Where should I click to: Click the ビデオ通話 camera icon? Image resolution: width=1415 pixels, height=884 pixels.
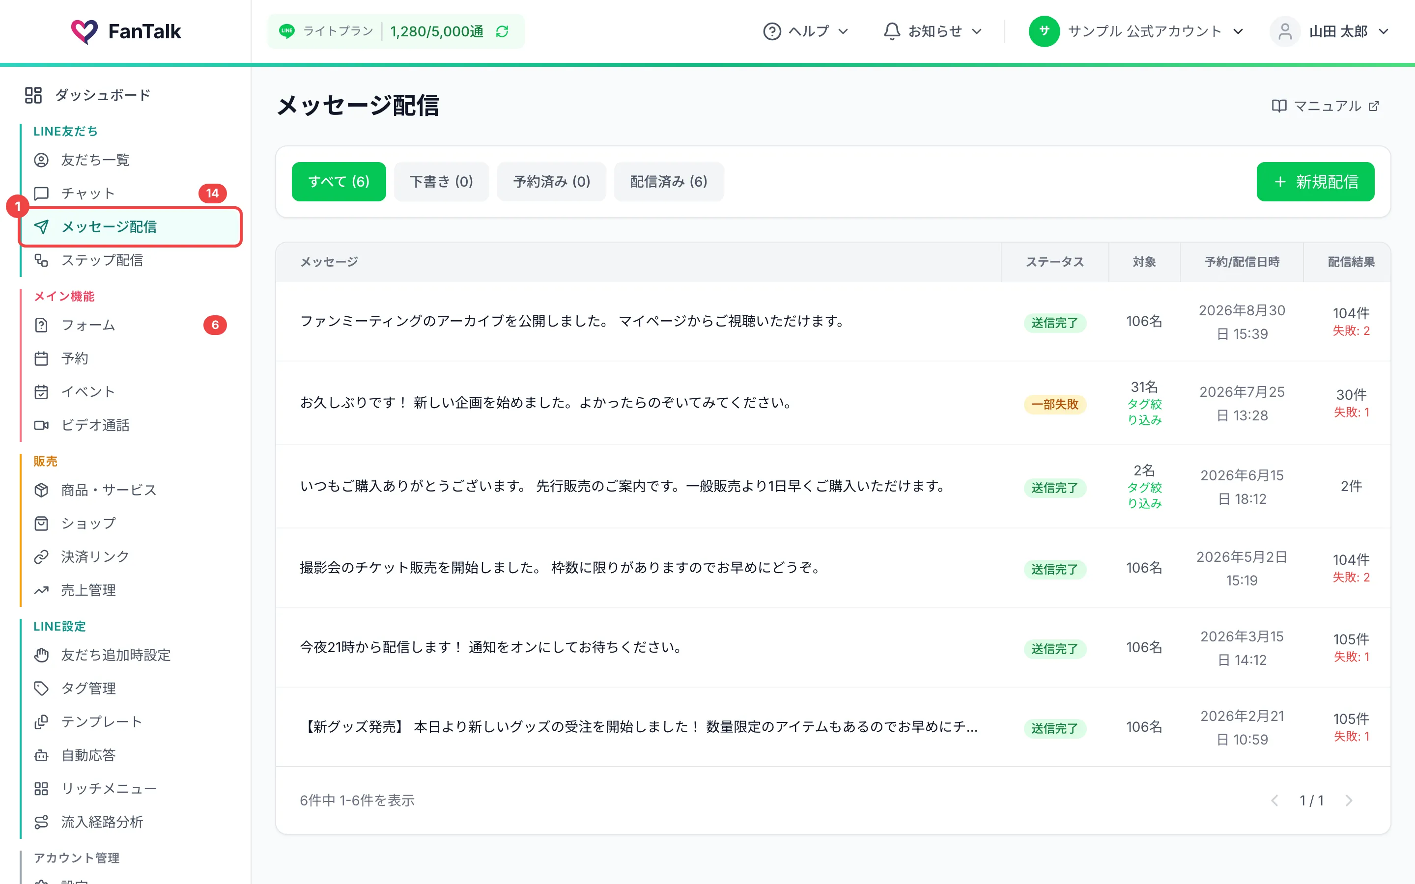[x=41, y=424]
